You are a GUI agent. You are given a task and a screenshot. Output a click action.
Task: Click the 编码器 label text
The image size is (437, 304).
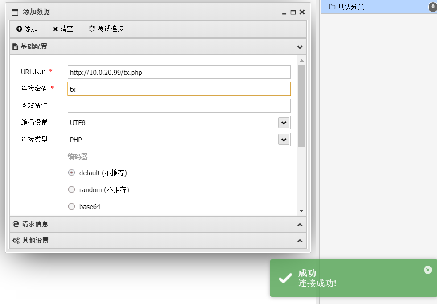(x=78, y=156)
